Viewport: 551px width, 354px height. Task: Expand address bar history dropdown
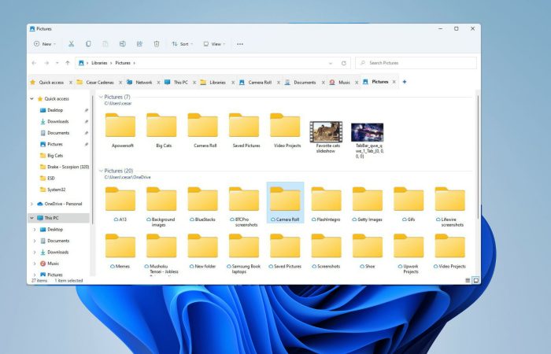331,63
